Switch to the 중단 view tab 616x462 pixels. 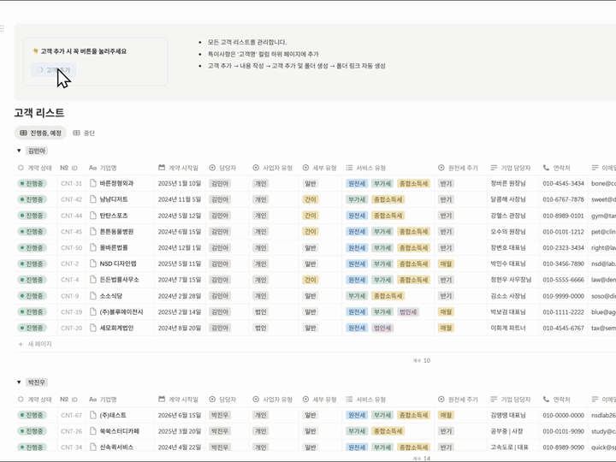point(84,133)
